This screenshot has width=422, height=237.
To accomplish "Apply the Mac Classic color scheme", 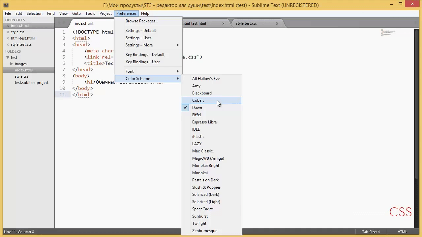I will point(212,151).
